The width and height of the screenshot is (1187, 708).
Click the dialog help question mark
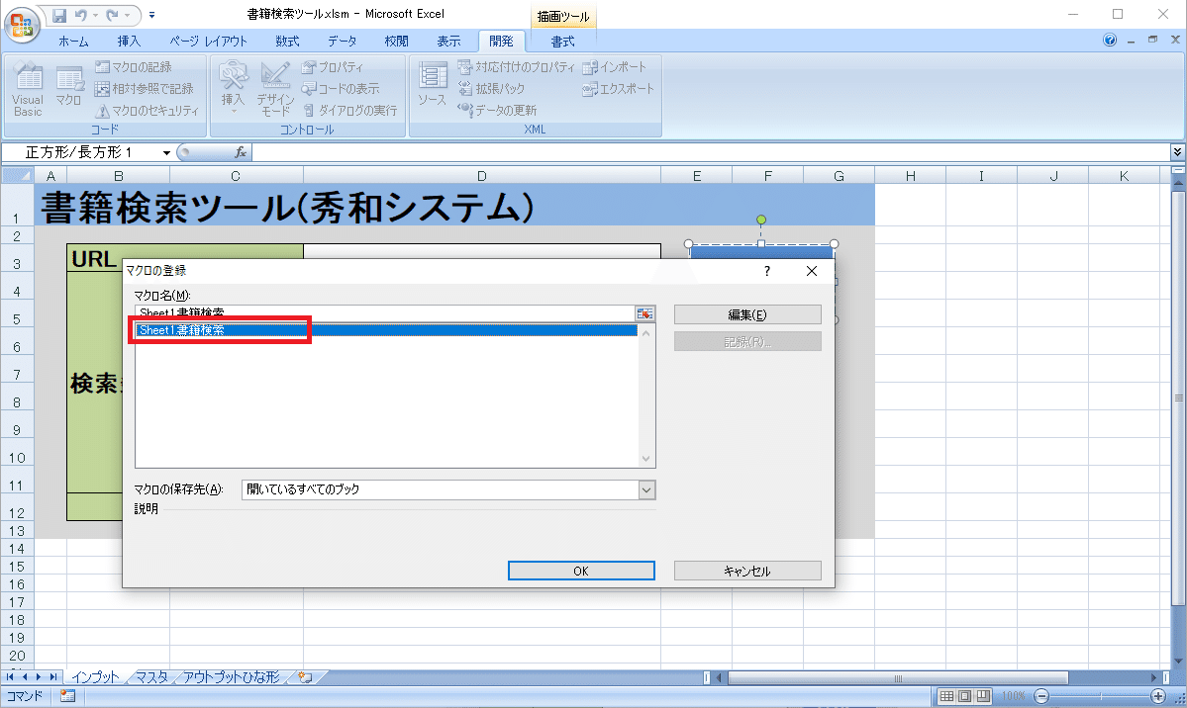[767, 271]
